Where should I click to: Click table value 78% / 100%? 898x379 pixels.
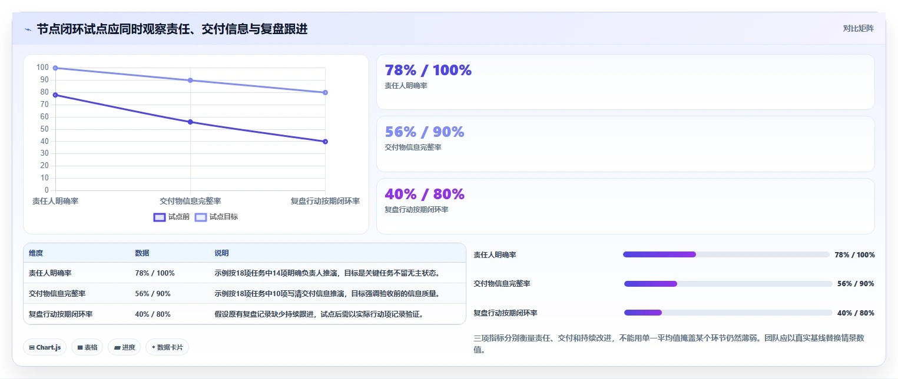[155, 273]
